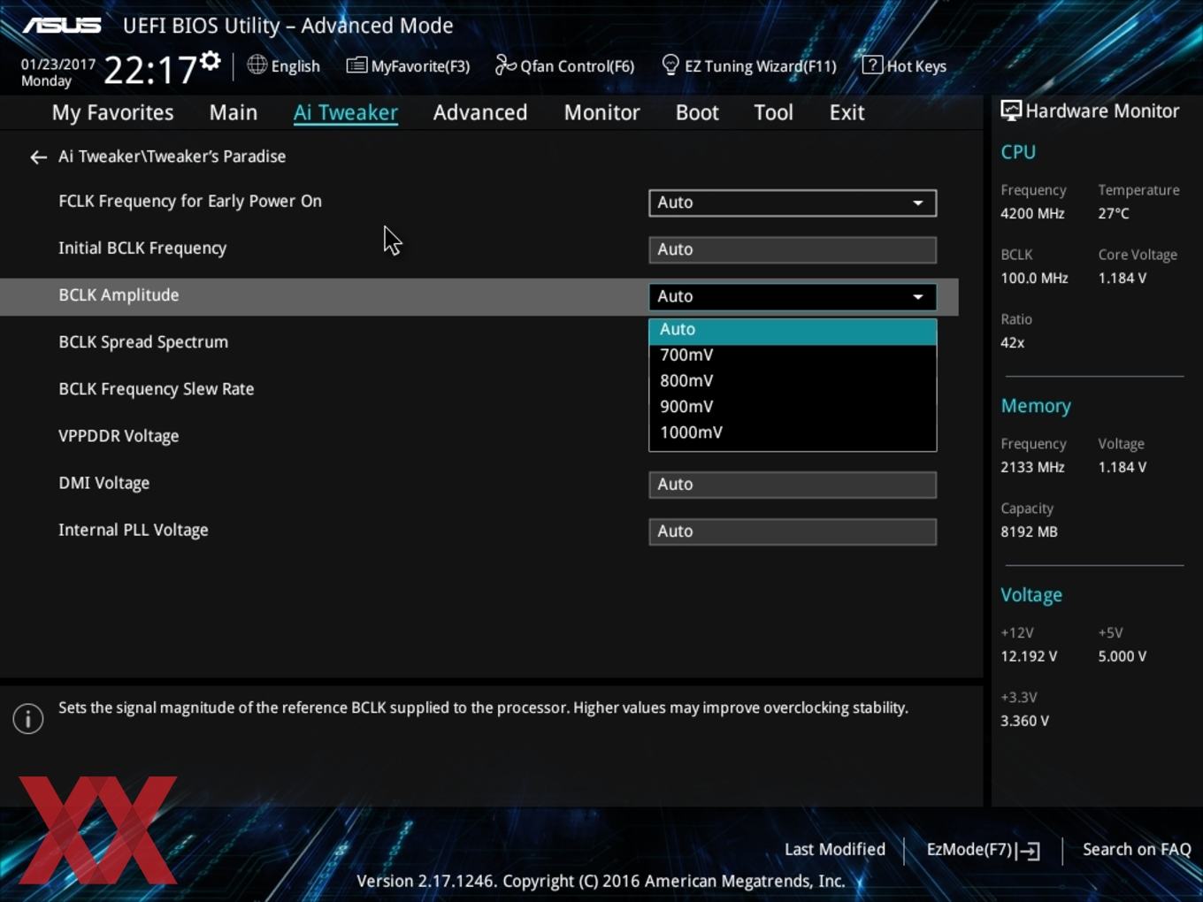Select the Internal PLL Voltage label

coord(134,530)
